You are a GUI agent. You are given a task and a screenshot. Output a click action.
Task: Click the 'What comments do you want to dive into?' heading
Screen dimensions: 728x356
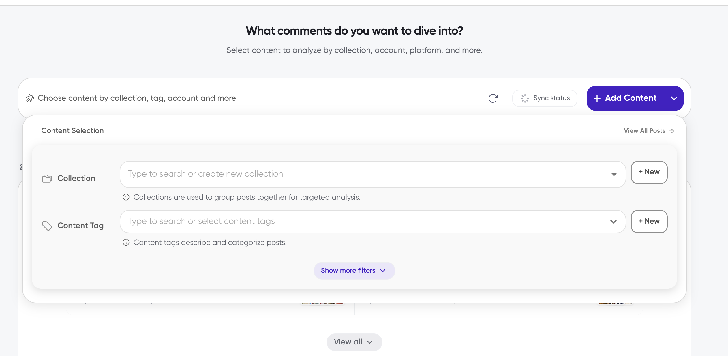354,31
